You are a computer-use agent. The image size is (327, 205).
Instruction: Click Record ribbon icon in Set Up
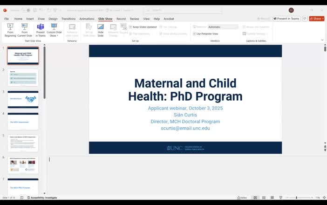click(x=123, y=29)
